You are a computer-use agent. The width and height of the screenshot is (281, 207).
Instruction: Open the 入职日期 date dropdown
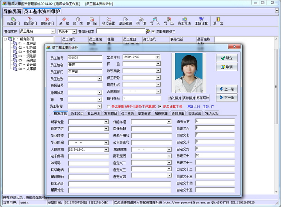coord(106,150)
